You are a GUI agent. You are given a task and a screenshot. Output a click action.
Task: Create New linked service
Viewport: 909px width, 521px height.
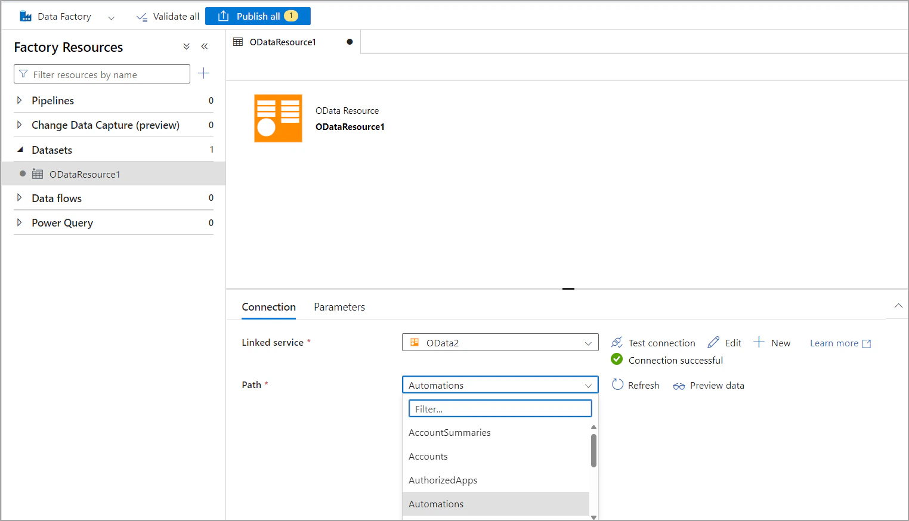pos(772,343)
